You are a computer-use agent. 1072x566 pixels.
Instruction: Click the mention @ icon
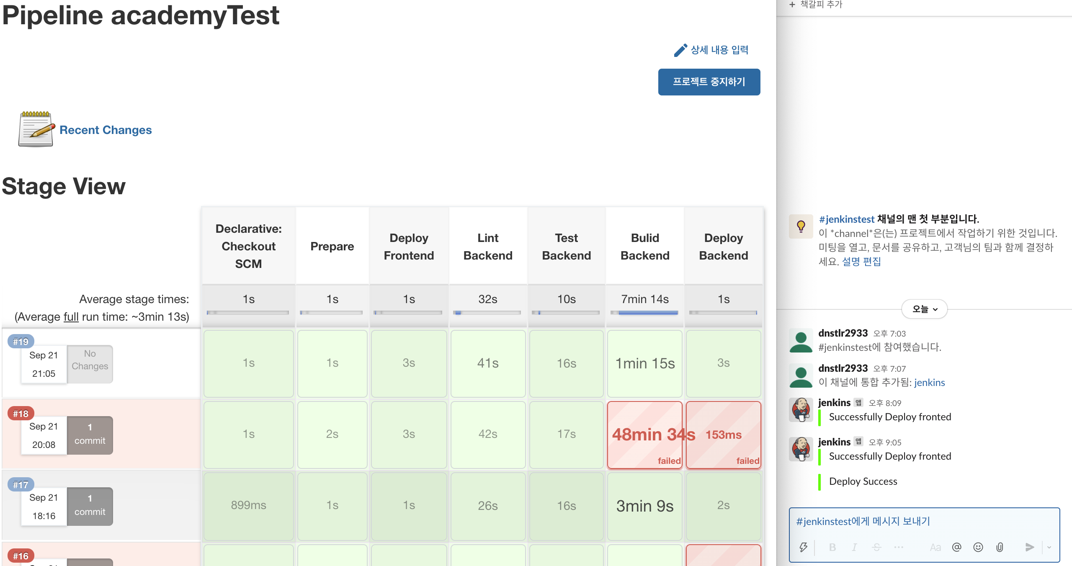(x=956, y=547)
